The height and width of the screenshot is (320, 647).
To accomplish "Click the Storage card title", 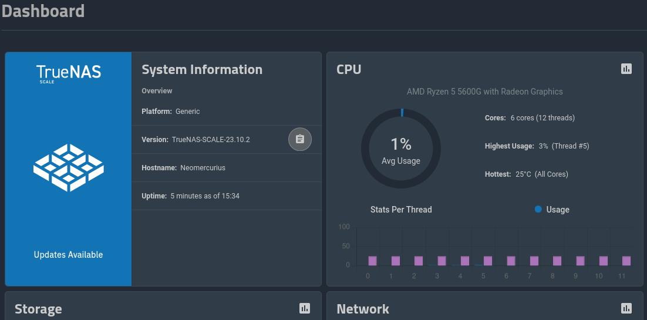I will tap(38, 309).
